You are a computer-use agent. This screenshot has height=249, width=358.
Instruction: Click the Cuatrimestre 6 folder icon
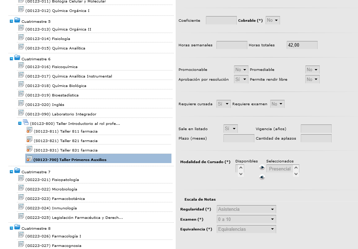pyautogui.click(x=17, y=58)
